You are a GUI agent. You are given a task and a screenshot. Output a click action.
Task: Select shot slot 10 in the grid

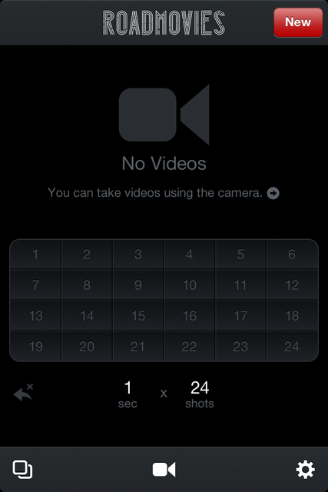coord(190,285)
